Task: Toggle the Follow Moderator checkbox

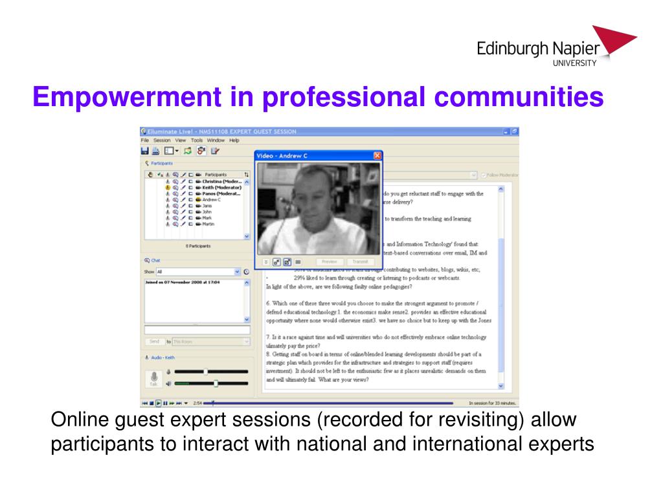Action: click(x=484, y=175)
